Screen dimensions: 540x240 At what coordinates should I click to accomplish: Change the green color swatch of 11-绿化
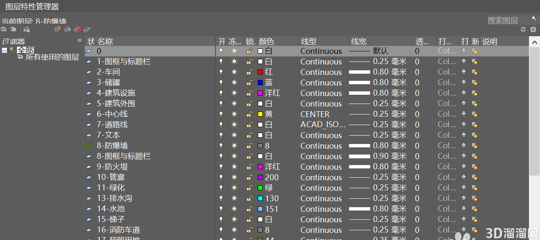[260, 188]
